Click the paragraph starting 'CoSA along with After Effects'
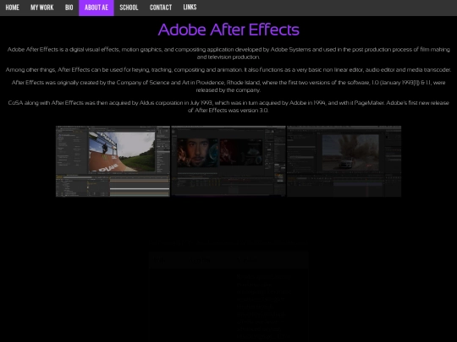The image size is (457, 342). click(x=228, y=106)
